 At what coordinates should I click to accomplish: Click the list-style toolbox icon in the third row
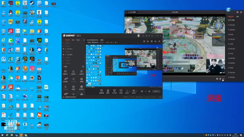pos(81,87)
